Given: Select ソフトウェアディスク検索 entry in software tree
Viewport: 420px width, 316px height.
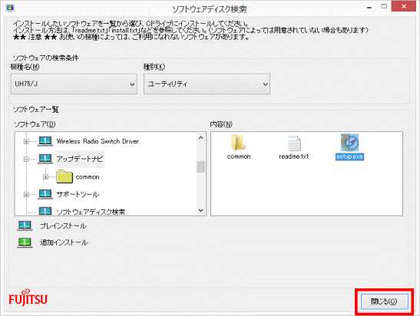Looking at the screenshot, I should click(91, 212).
